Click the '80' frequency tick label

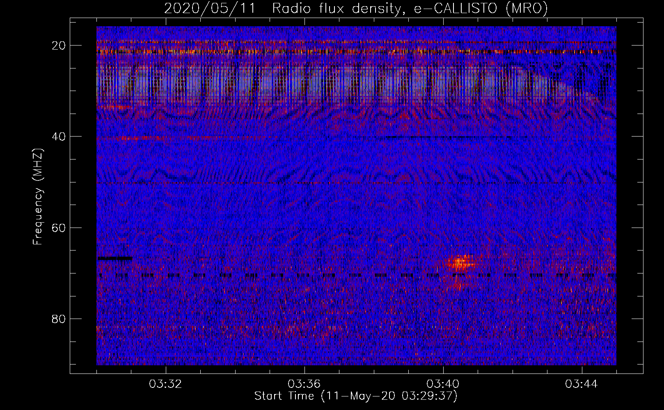click(x=59, y=319)
